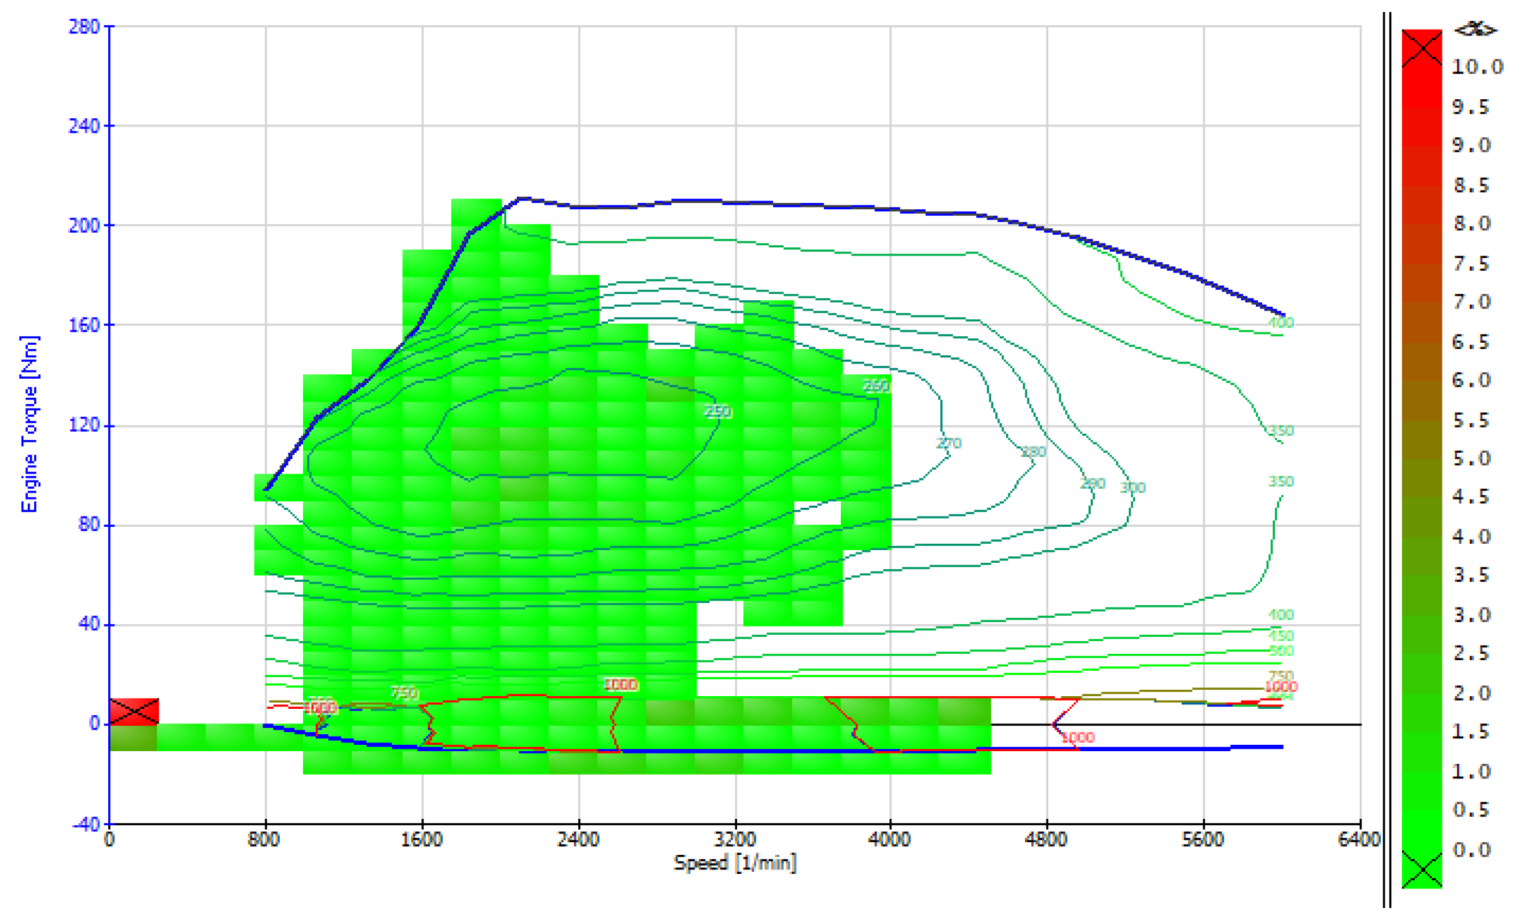Click the 260 contour line label
The width and height of the screenshot is (1514, 920).
(x=876, y=385)
